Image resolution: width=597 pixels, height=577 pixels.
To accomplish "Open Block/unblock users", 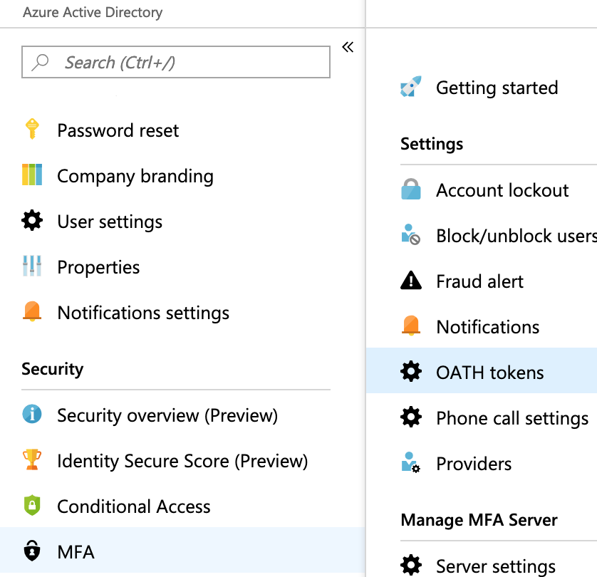I will [x=516, y=236].
